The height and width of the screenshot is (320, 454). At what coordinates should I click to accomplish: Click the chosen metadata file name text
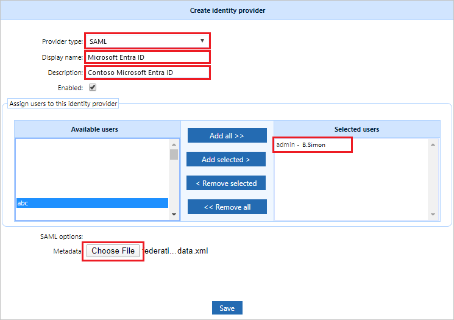tap(176, 251)
